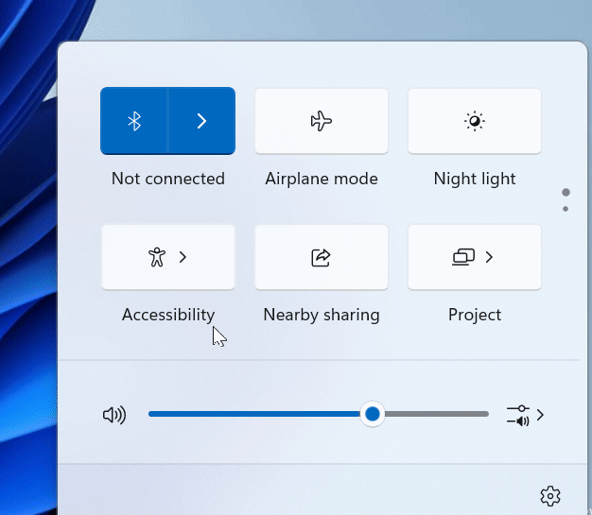This screenshot has width=592, height=515.
Task: Click the 'Night light' label
Action: (x=475, y=179)
